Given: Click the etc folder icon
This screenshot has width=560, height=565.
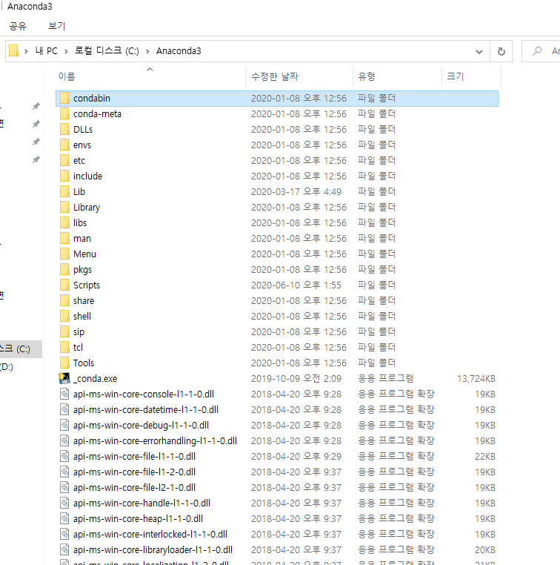Looking at the screenshot, I should [x=64, y=160].
